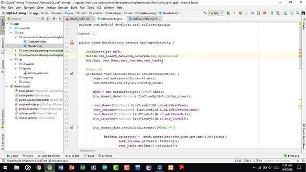Open the Refactor menu
Screen dimensions: 306x172
(63, 8)
